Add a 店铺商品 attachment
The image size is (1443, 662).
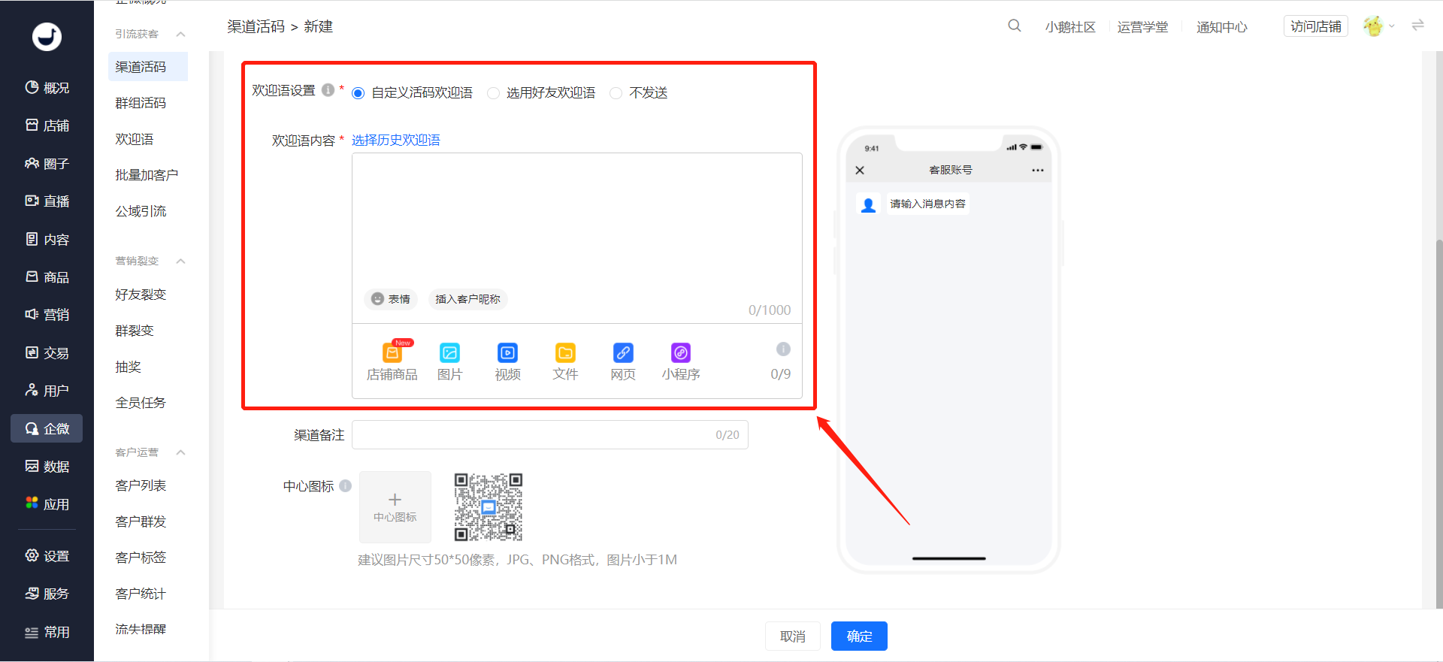click(392, 361)
